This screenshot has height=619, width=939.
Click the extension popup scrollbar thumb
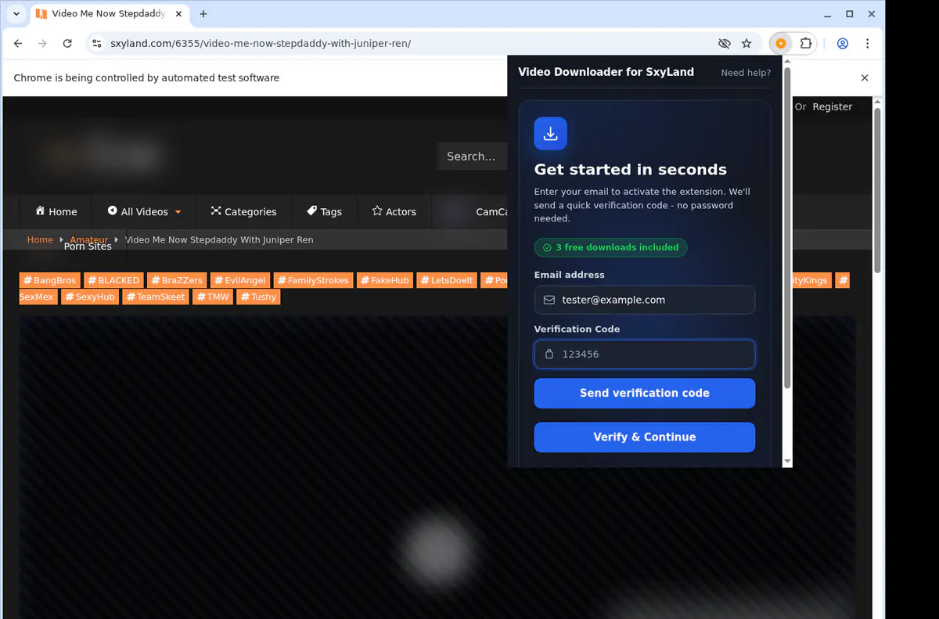(x=787, y=227)
